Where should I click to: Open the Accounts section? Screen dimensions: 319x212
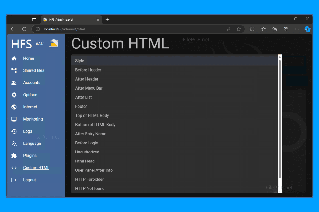[32, 83]
